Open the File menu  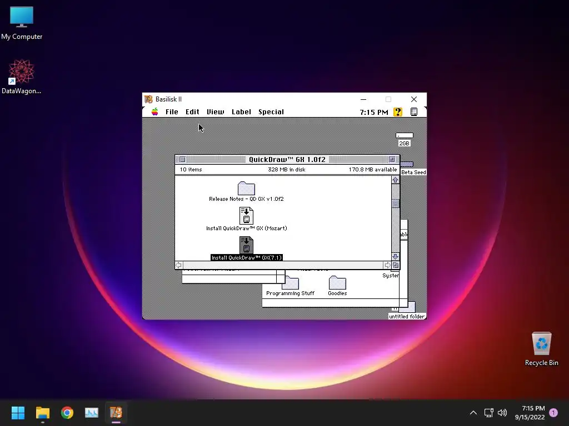172,112
